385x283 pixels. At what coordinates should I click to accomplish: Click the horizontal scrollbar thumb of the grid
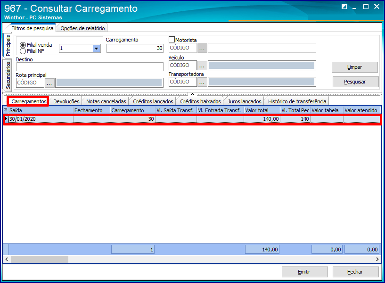tap(40, 259)
